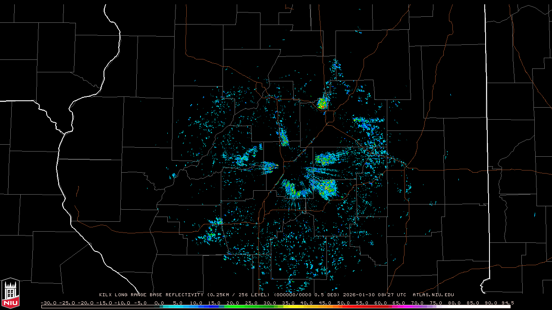Viewport: 552px width, 310px height.
Task: Click the strongest red-cored echo north of the radar
Action: tap(322, 103)
